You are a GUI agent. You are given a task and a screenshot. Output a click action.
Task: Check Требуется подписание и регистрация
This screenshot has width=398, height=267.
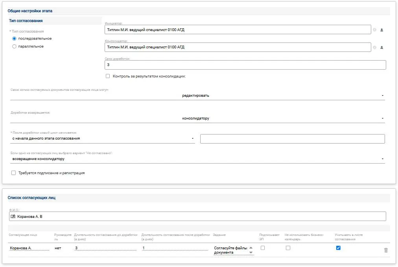[x=14, y=173]
